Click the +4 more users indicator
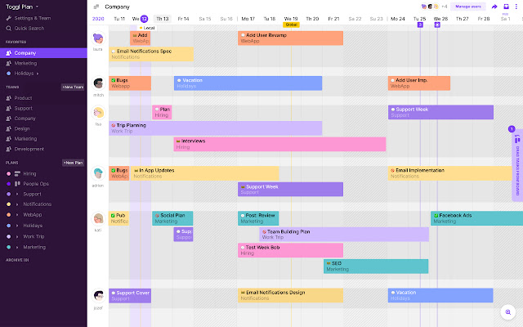Screen dimensions: 523x327 click(x=445, y=7)
